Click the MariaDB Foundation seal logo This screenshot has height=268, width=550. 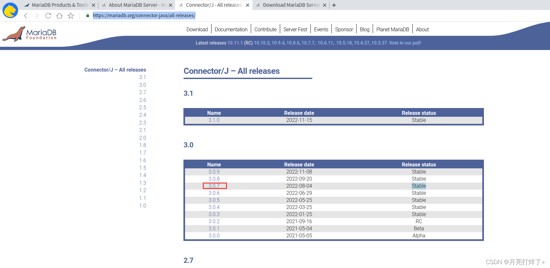[x=29, y=34]
